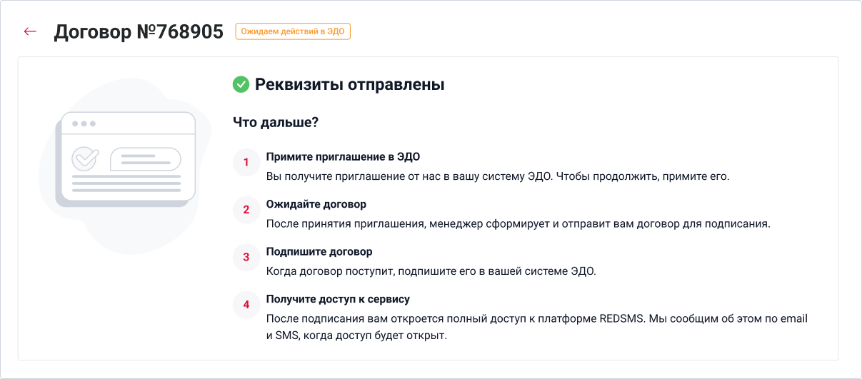862x379 pixels.
Task: Click the browser window illustration
Action: (126, 158)
